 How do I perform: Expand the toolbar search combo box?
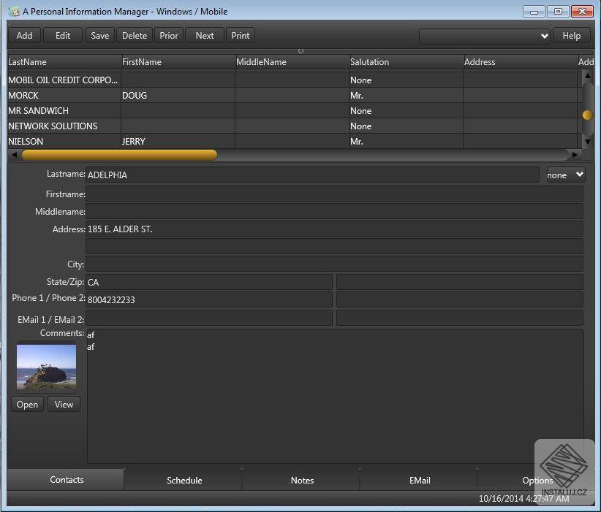point(543,36)
